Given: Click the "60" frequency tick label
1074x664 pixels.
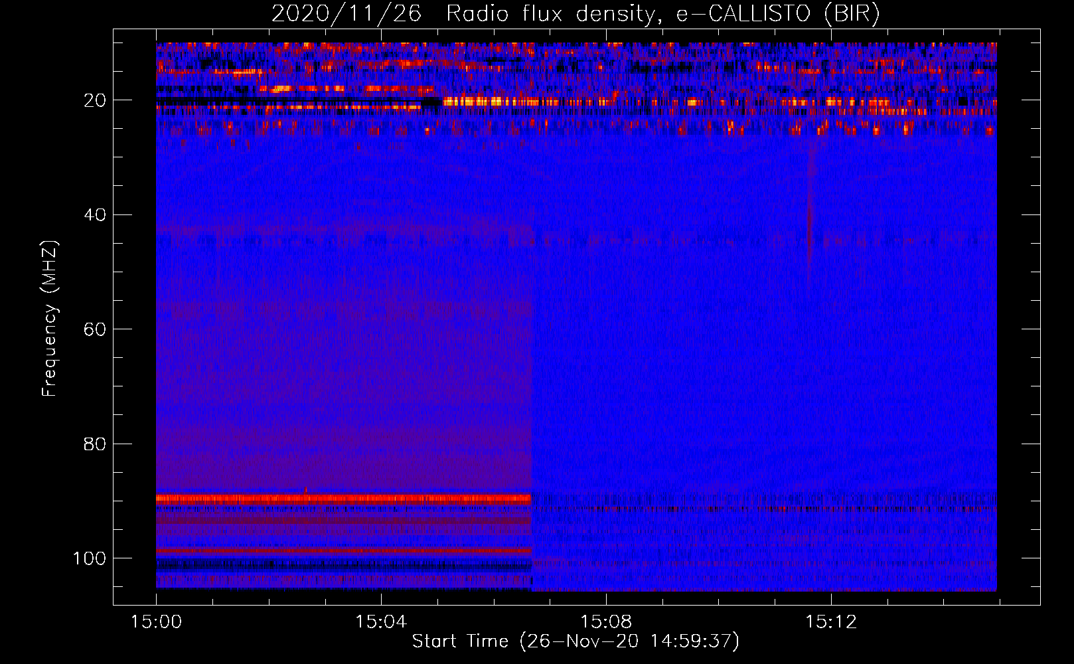Looking at the screenshot, I should click(x=95, y=329).
